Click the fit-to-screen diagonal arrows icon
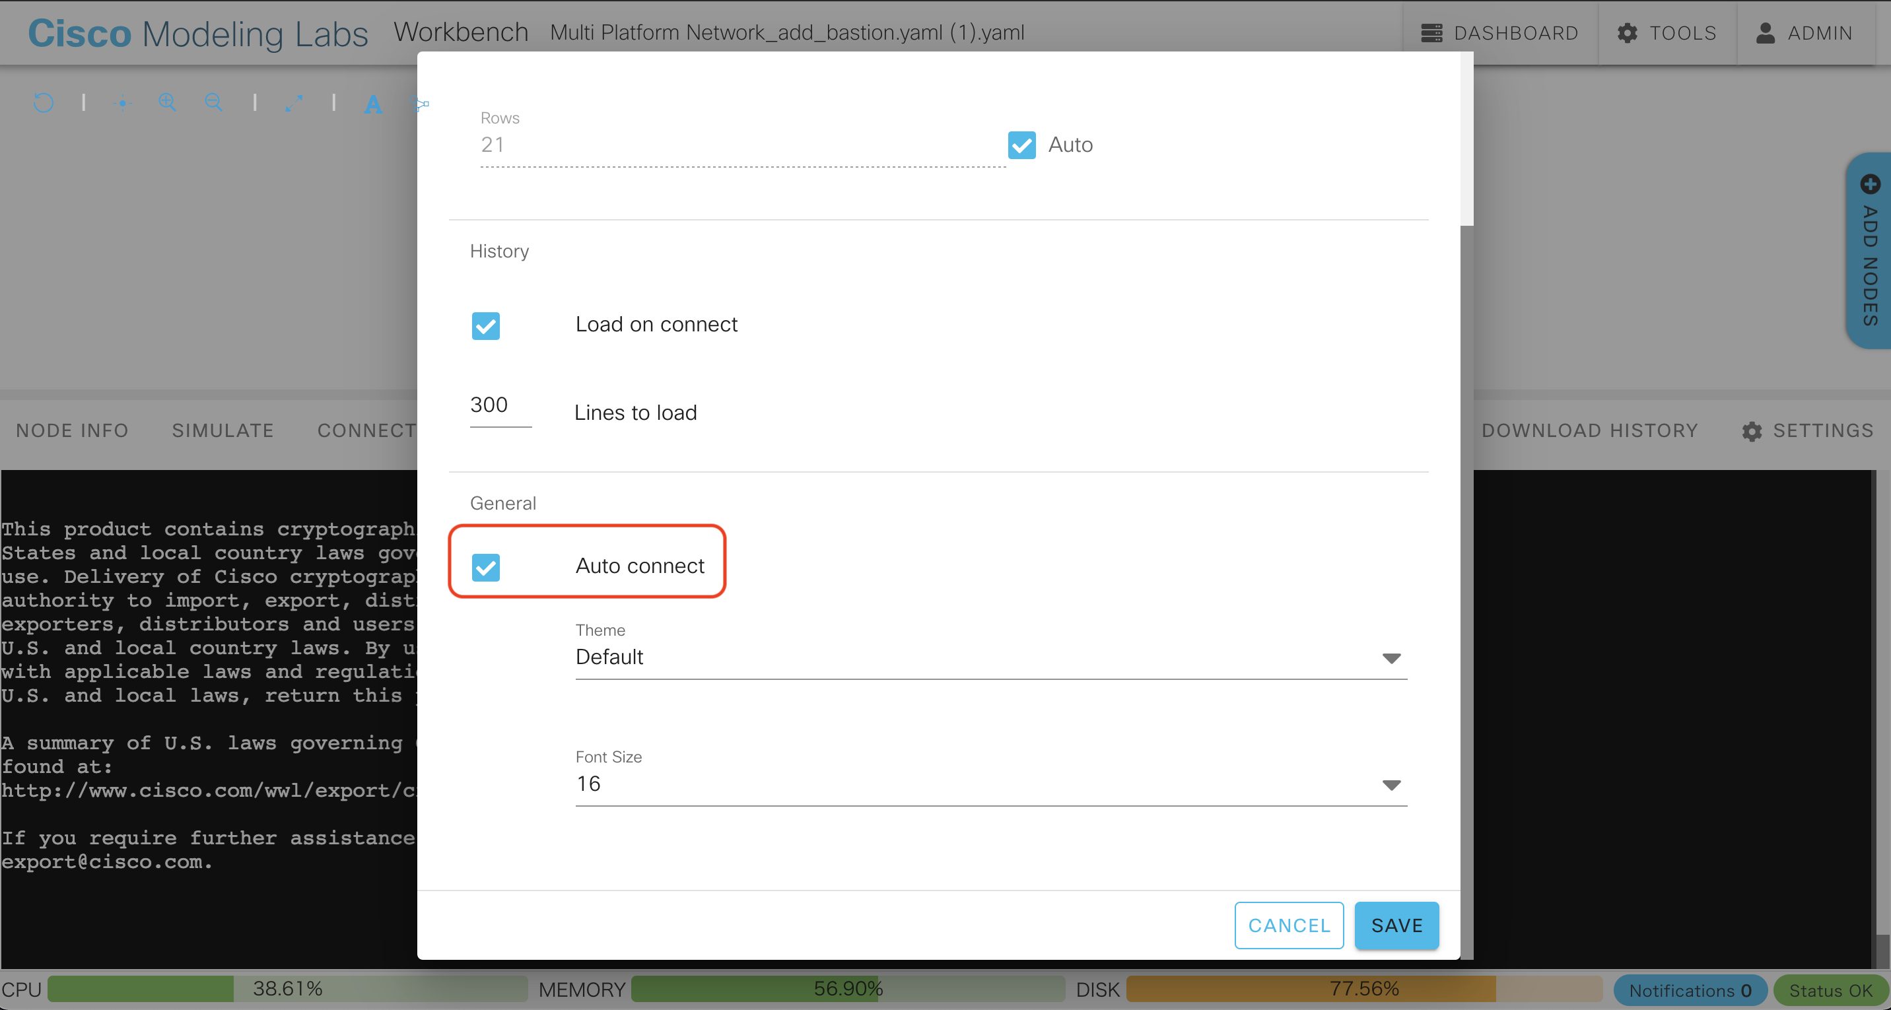 pos(294,104)
